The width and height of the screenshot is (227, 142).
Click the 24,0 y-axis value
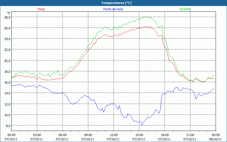coord(7,39)
